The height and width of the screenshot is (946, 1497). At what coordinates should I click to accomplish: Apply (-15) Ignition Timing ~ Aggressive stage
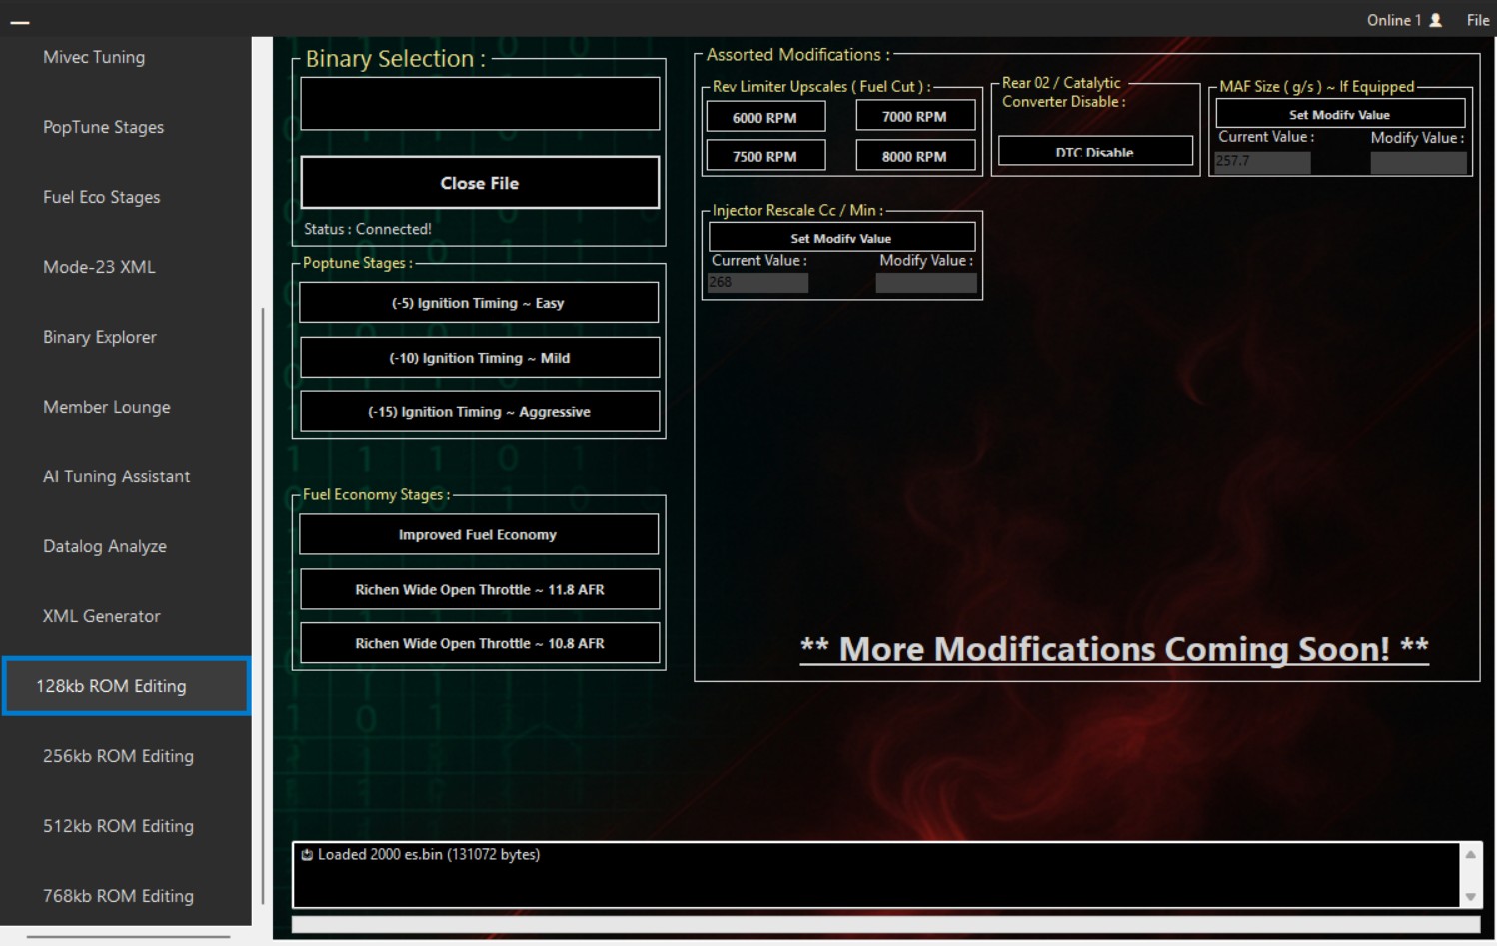[479, 411]
